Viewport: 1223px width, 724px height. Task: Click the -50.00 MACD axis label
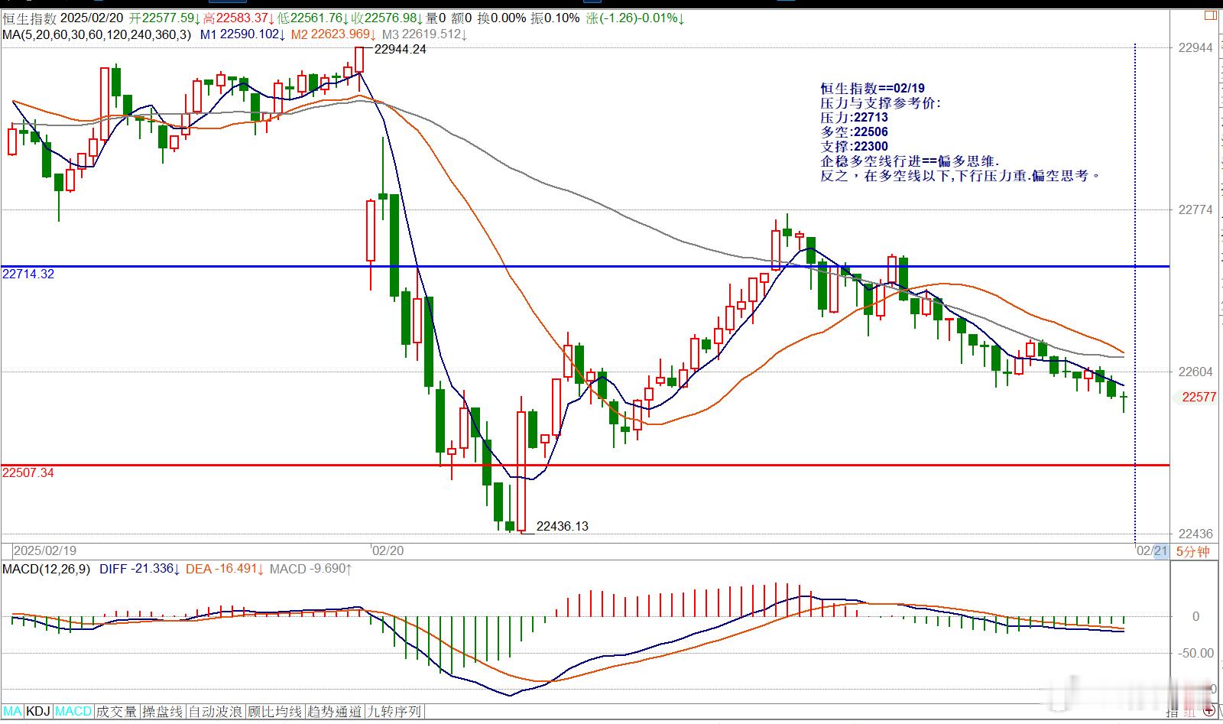1195,653
